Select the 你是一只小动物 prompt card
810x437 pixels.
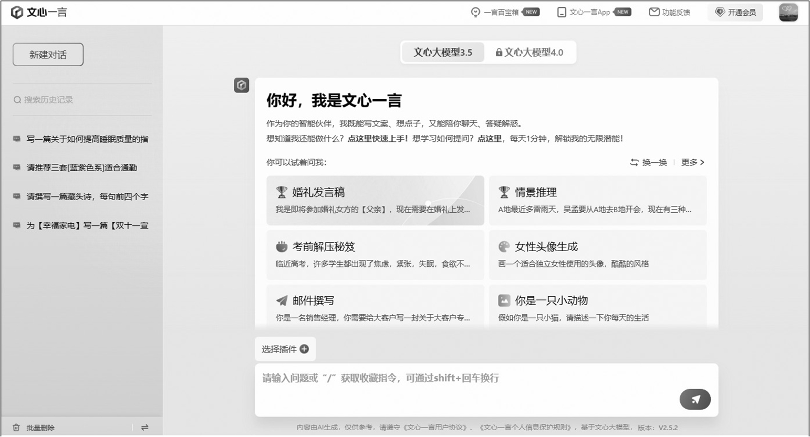[598, 306]
